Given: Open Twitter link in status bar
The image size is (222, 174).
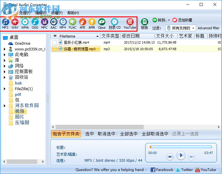Looking at the screenshot, I should pos(184,170).
